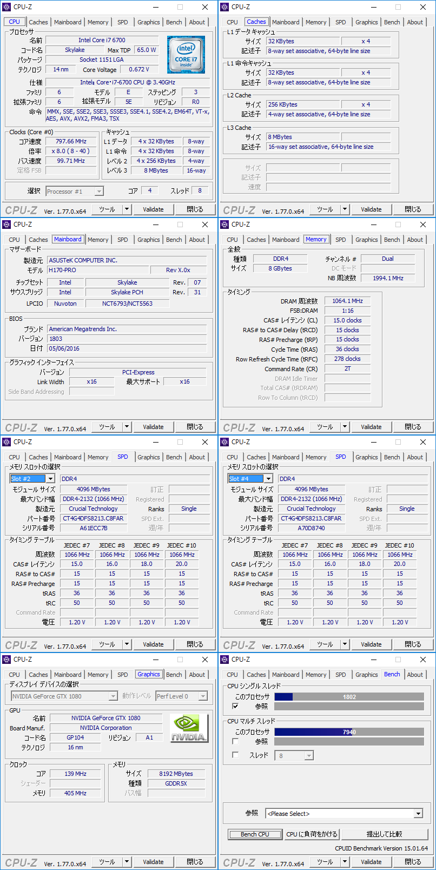This screenshot has height=870, width=436.
Task: Switch to Bench tab in the Slot #4 SPD window
Action: [392, 457]
